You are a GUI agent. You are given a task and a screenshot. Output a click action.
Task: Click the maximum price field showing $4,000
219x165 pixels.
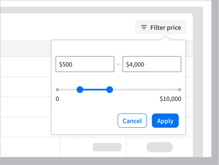coord(152,64)
